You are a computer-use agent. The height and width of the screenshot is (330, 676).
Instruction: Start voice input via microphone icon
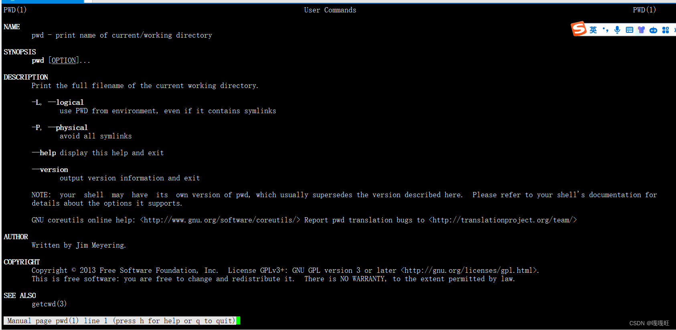pos(617,30)
